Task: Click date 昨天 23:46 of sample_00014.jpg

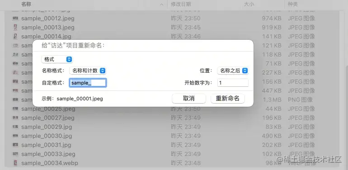Action: click(x=186, y=36)
